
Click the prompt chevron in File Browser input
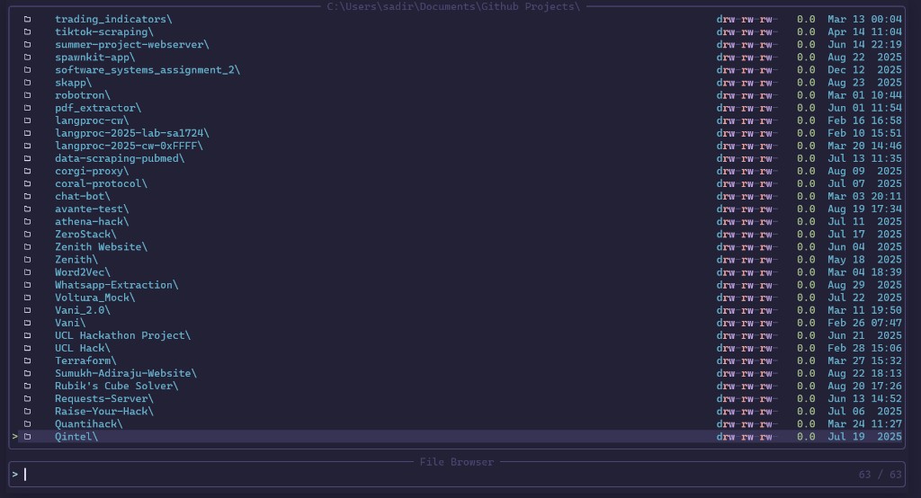pyautogui.click(x=14, y=475)
